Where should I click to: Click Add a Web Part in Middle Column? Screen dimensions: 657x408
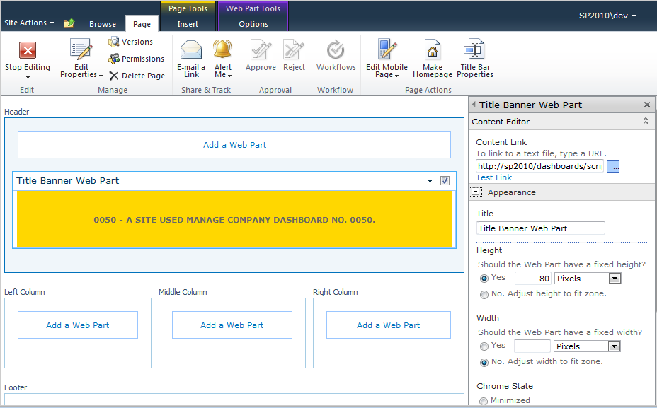[232, 325]
